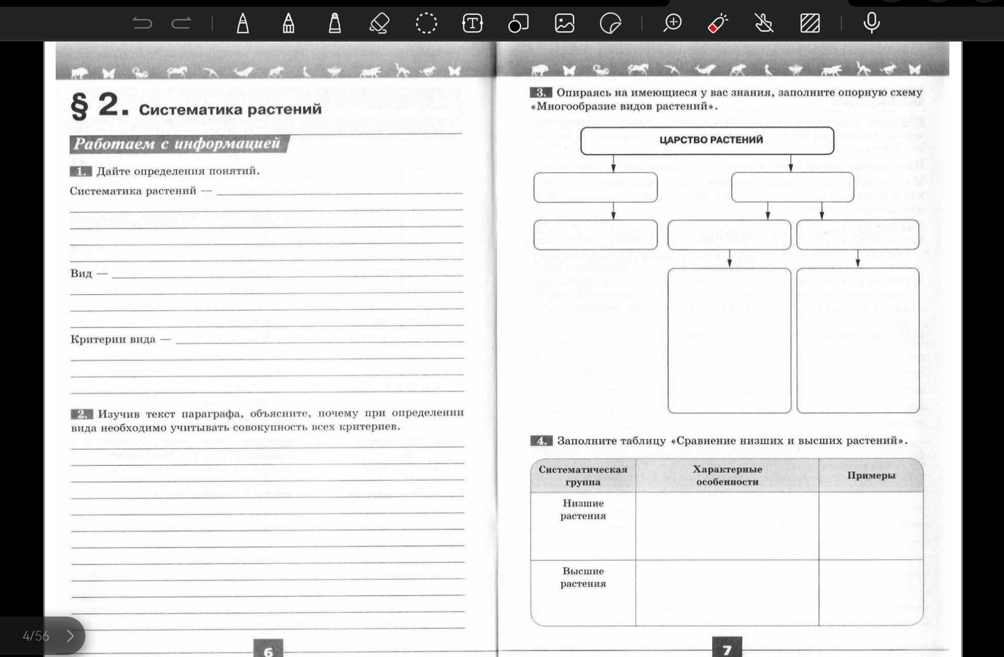Insert an image from the picture icon

click(x=564, y=23)
